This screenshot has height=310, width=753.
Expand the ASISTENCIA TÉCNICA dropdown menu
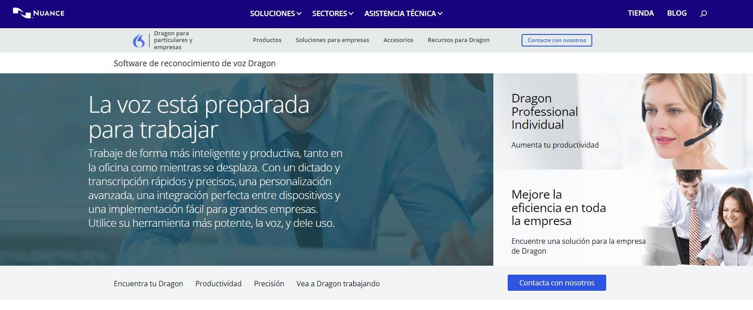[x=403, y=13]
